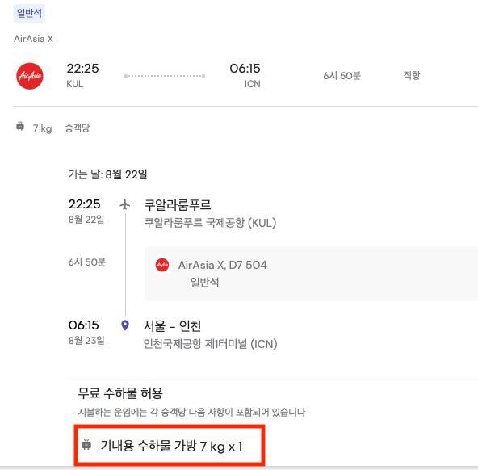Click the 06:15 arrival time in summary row
This screenshot has height=470, width=478.
tap(245, 69)
